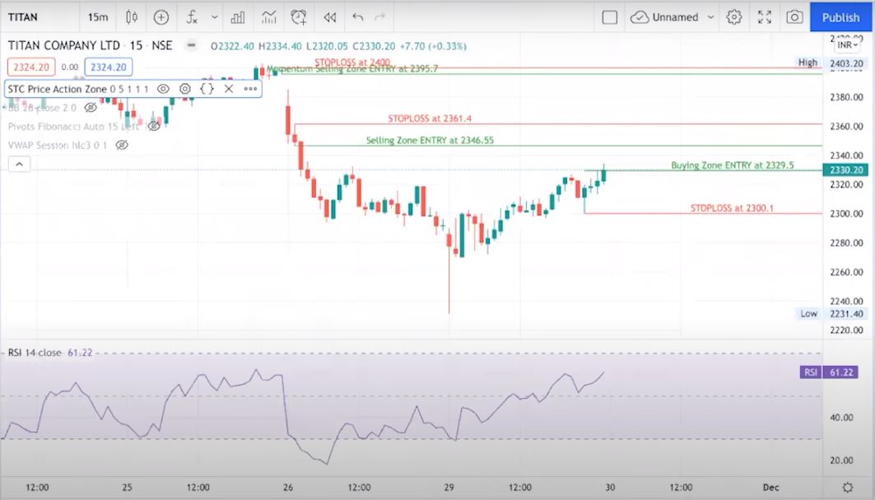Toggle visibility of BB 20 close indicator
This screenshot has width=875, height=500.
(91, 107)
